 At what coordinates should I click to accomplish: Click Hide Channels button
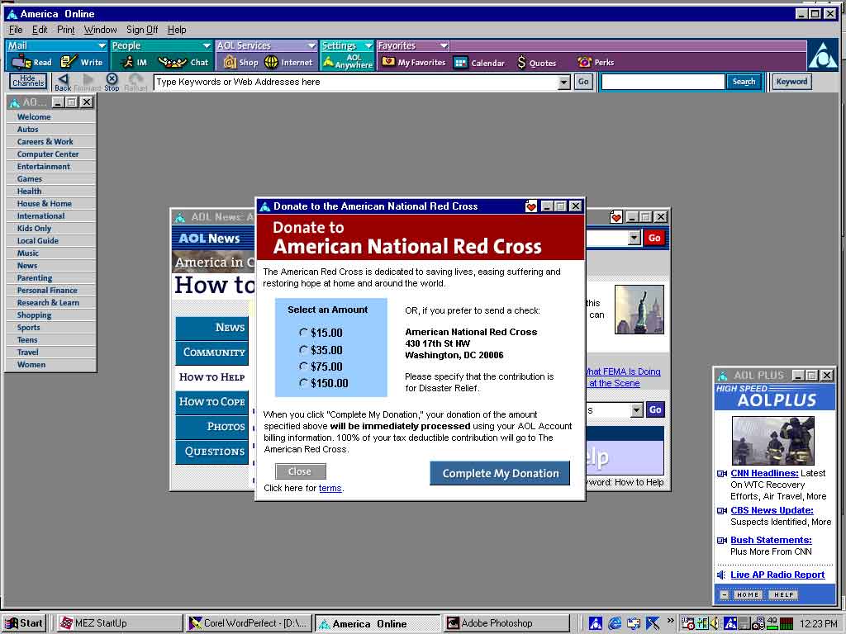click(x=28, y=82)
